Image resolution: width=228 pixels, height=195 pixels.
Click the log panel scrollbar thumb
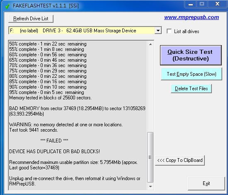click(x=150, y=157)
